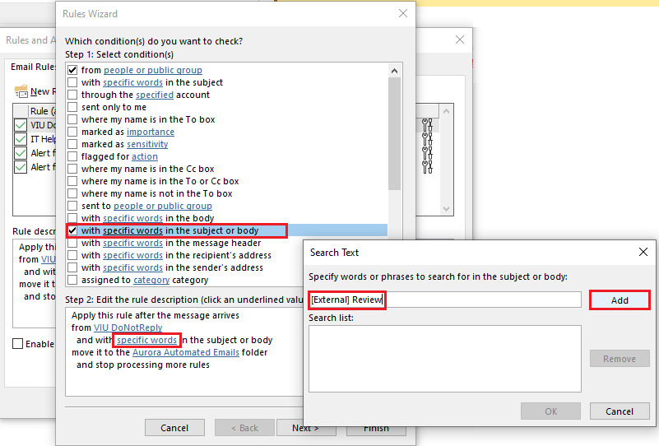
Task: Click Cancel button in Rules Wizard
Action: [x=174, y=428]
